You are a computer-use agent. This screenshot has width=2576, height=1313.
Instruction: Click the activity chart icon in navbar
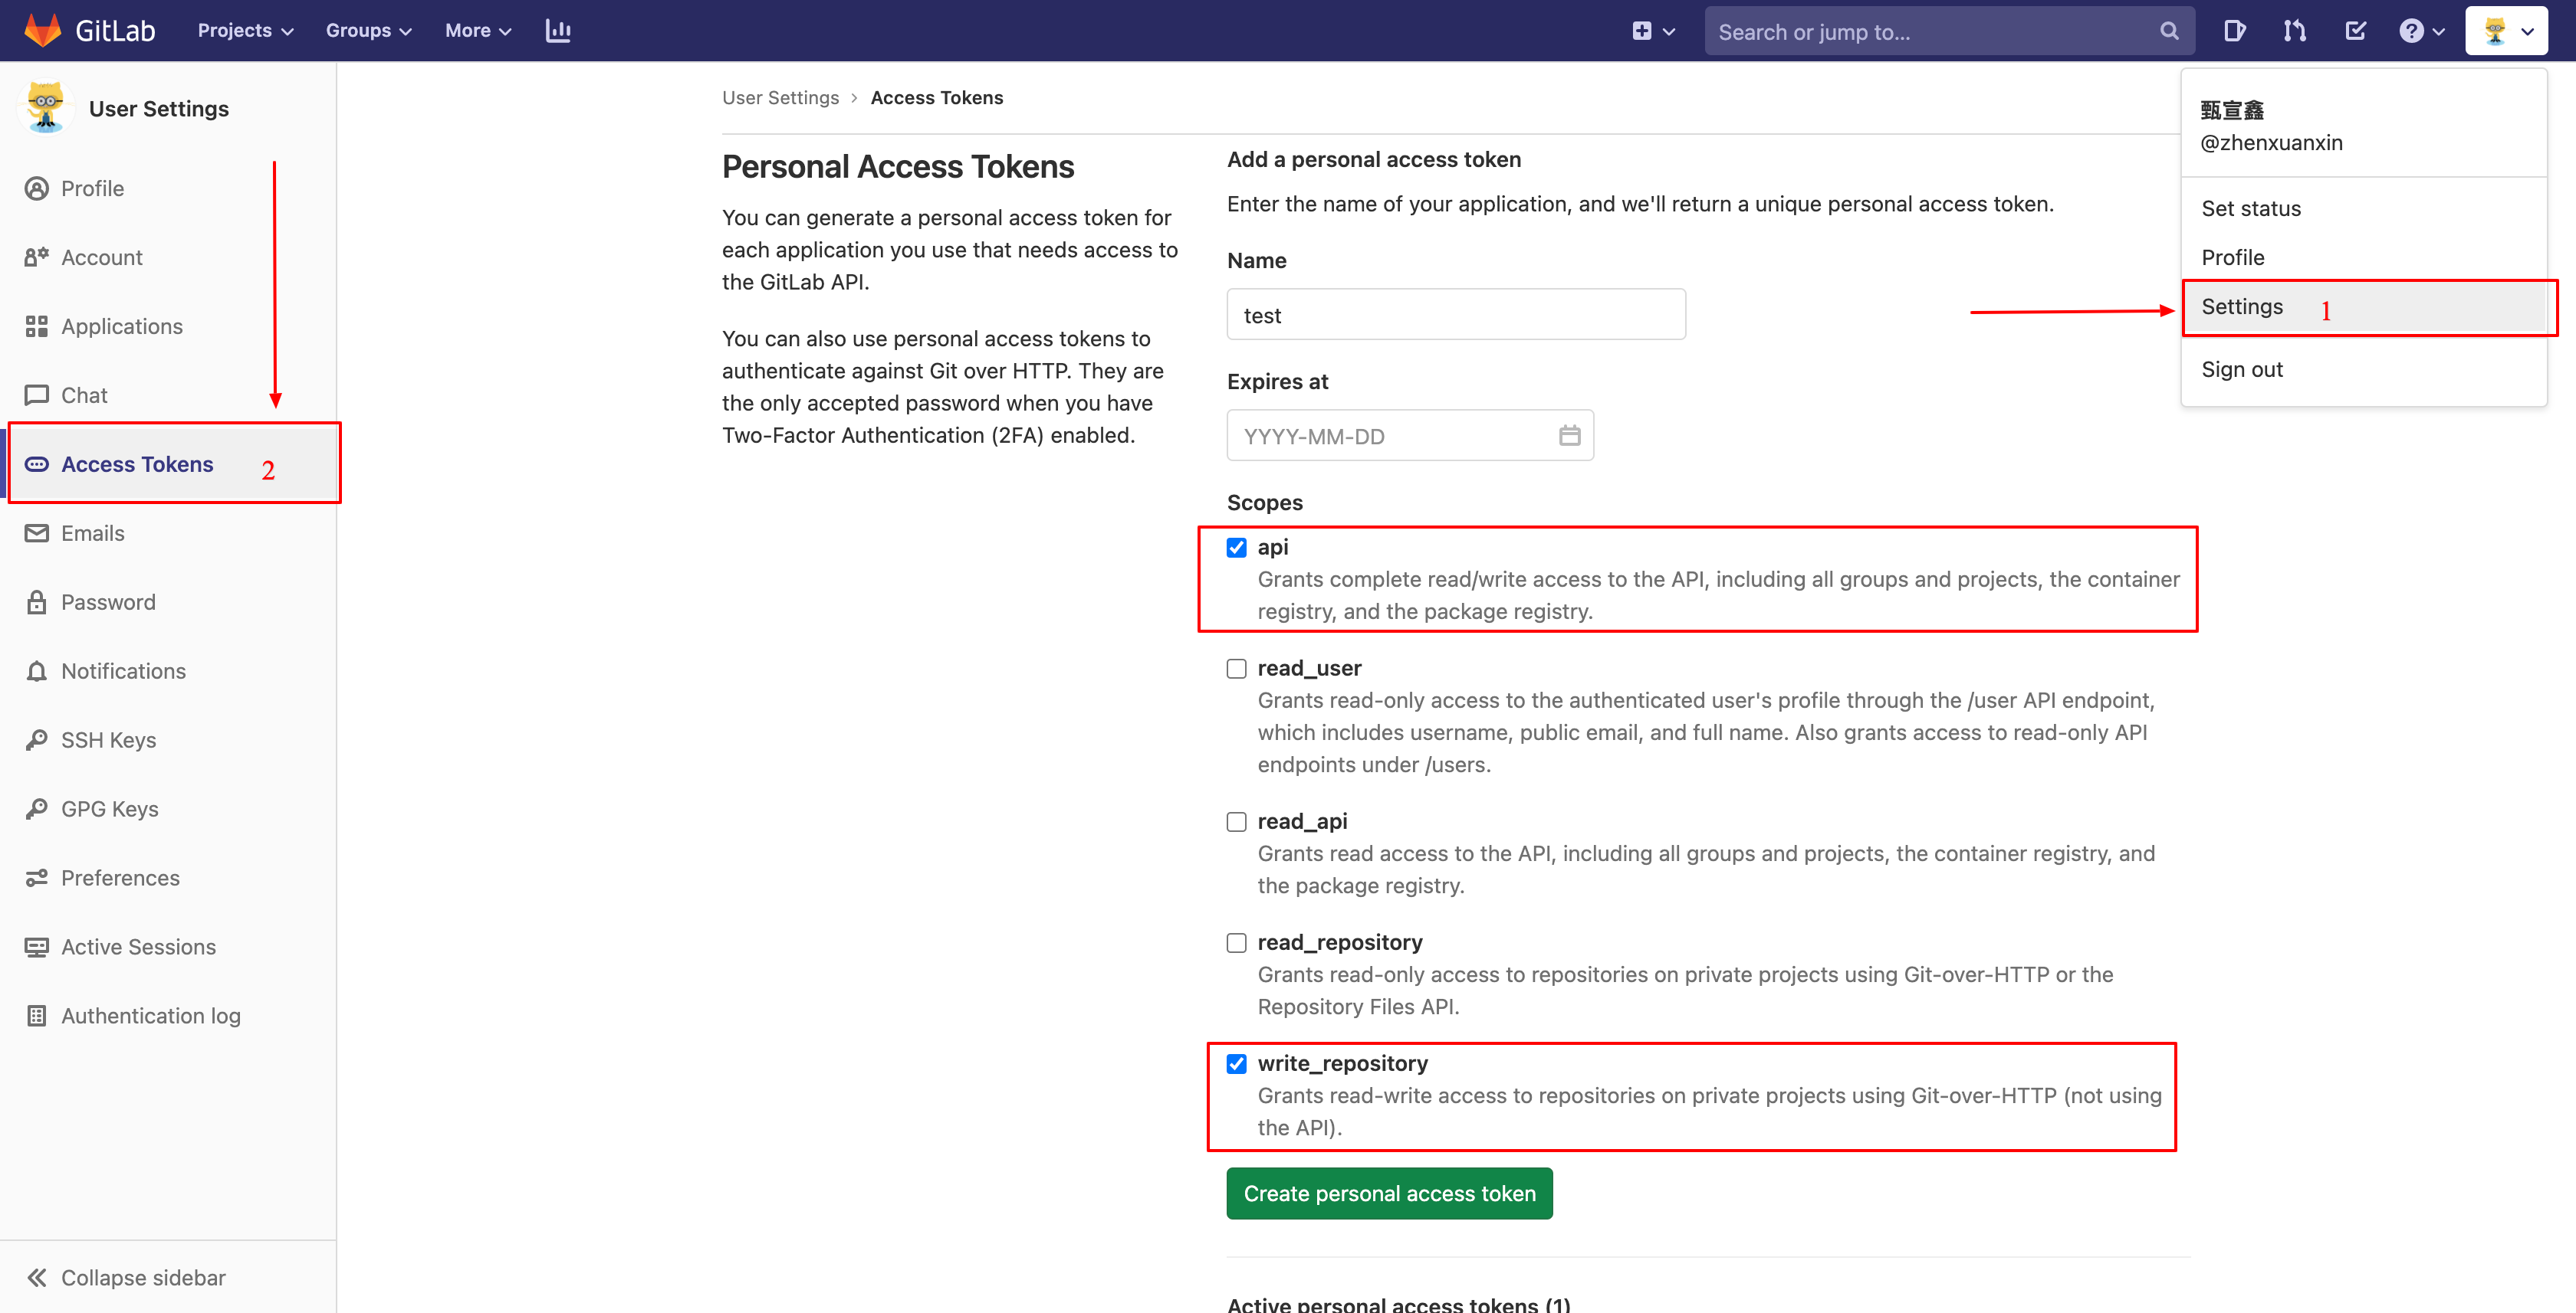(x=558, y=31)
